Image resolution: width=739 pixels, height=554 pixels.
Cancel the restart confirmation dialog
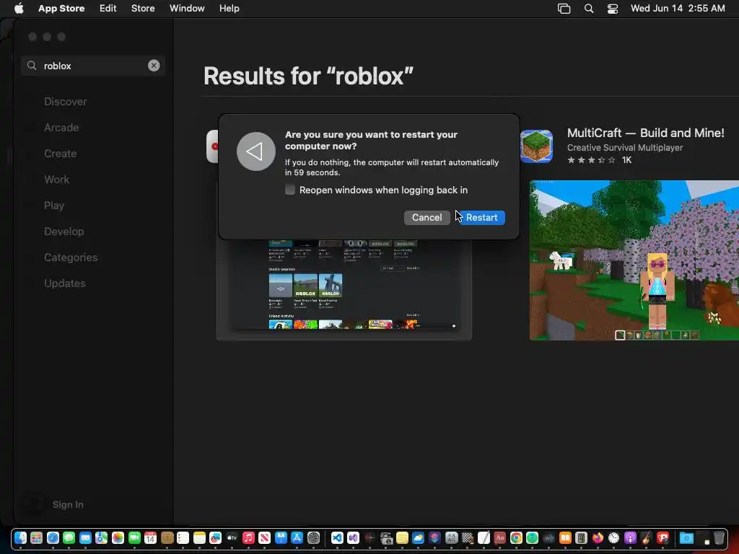(x=427, y=217)
